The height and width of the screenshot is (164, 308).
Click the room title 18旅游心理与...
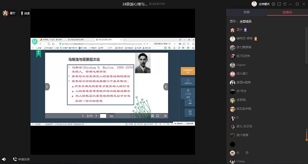[135, 4]
